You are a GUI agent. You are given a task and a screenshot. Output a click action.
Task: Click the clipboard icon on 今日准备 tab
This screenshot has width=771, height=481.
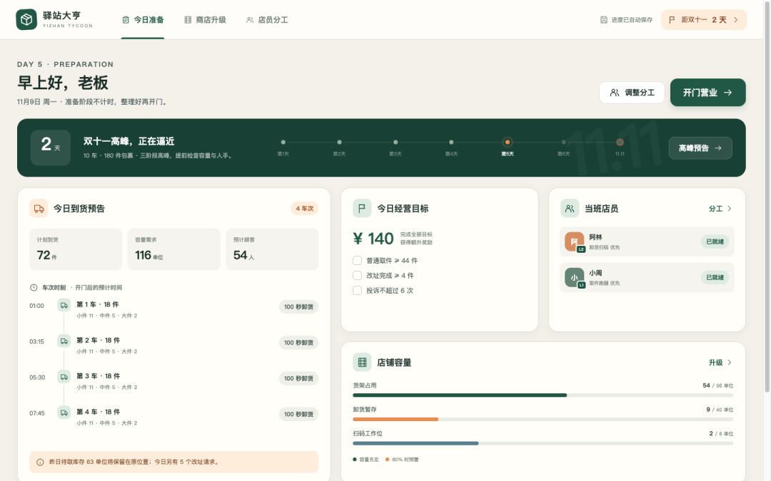point(126,20)
